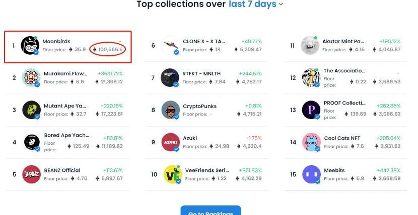The width and height of the screenshot is (418, 215).
Task: Select the Mutant Ape Yacht Club avatar
Action: tap(31, 110)
